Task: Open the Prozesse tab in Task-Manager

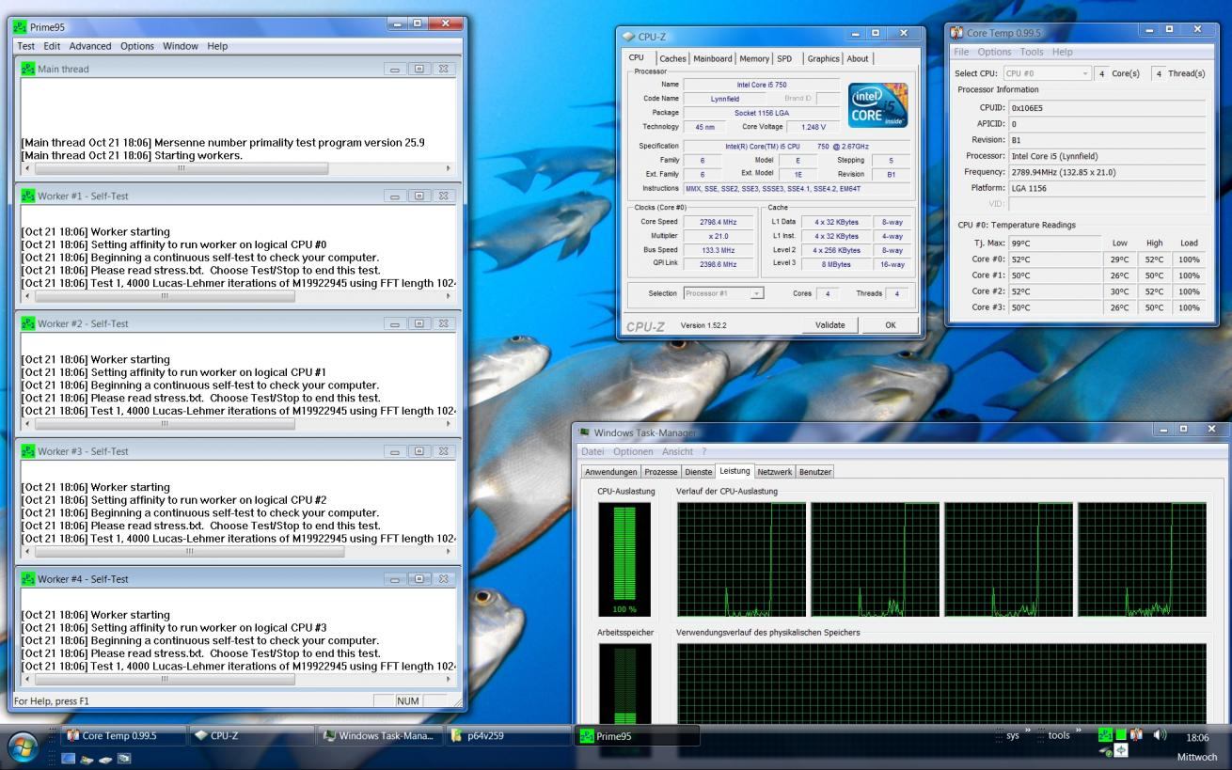Action: 661,472
